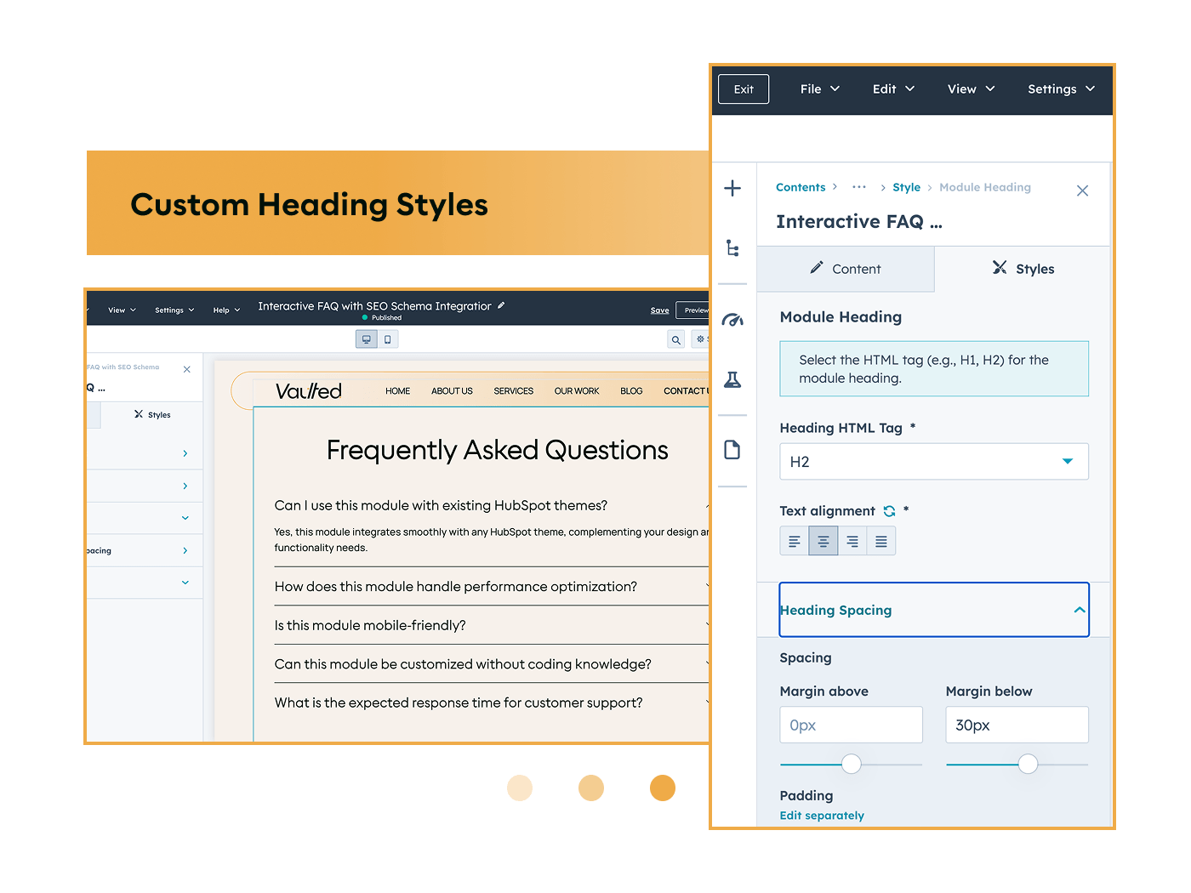Expand the customer support response time question
Screen dimensions: 1191x893
[x=491, y=702]
